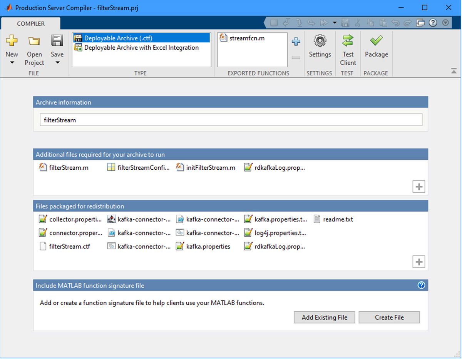Remove streamfcn.m with the minus icon
This screenshot has height=359, width=462.
point(296,57)
